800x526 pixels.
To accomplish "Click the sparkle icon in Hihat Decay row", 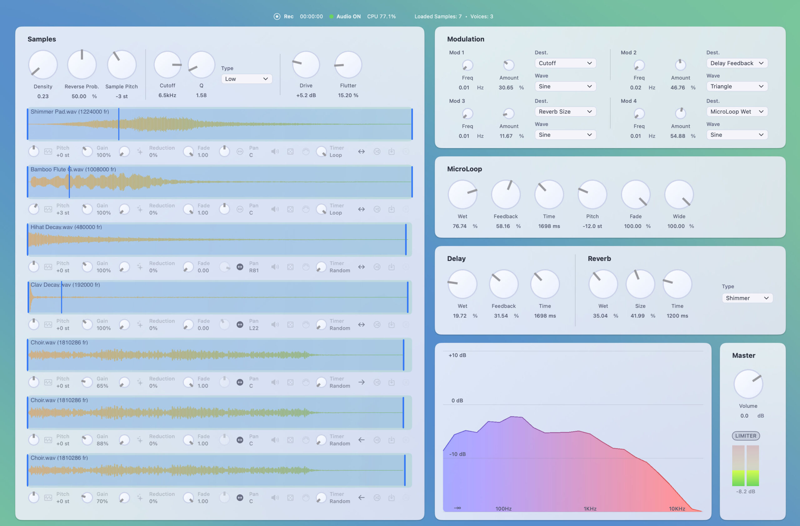I will (140, 267).
